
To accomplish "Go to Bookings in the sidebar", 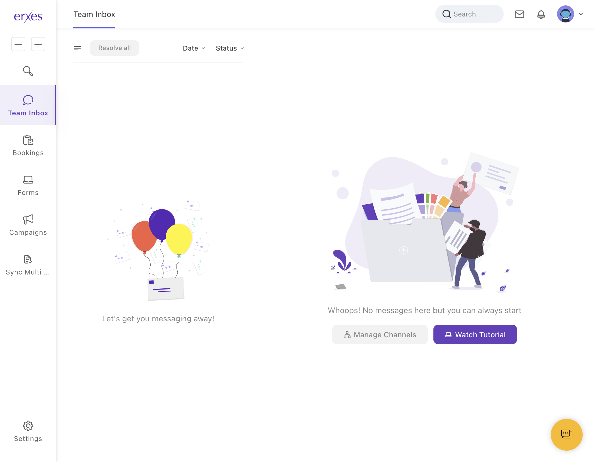I will (28, 145).
